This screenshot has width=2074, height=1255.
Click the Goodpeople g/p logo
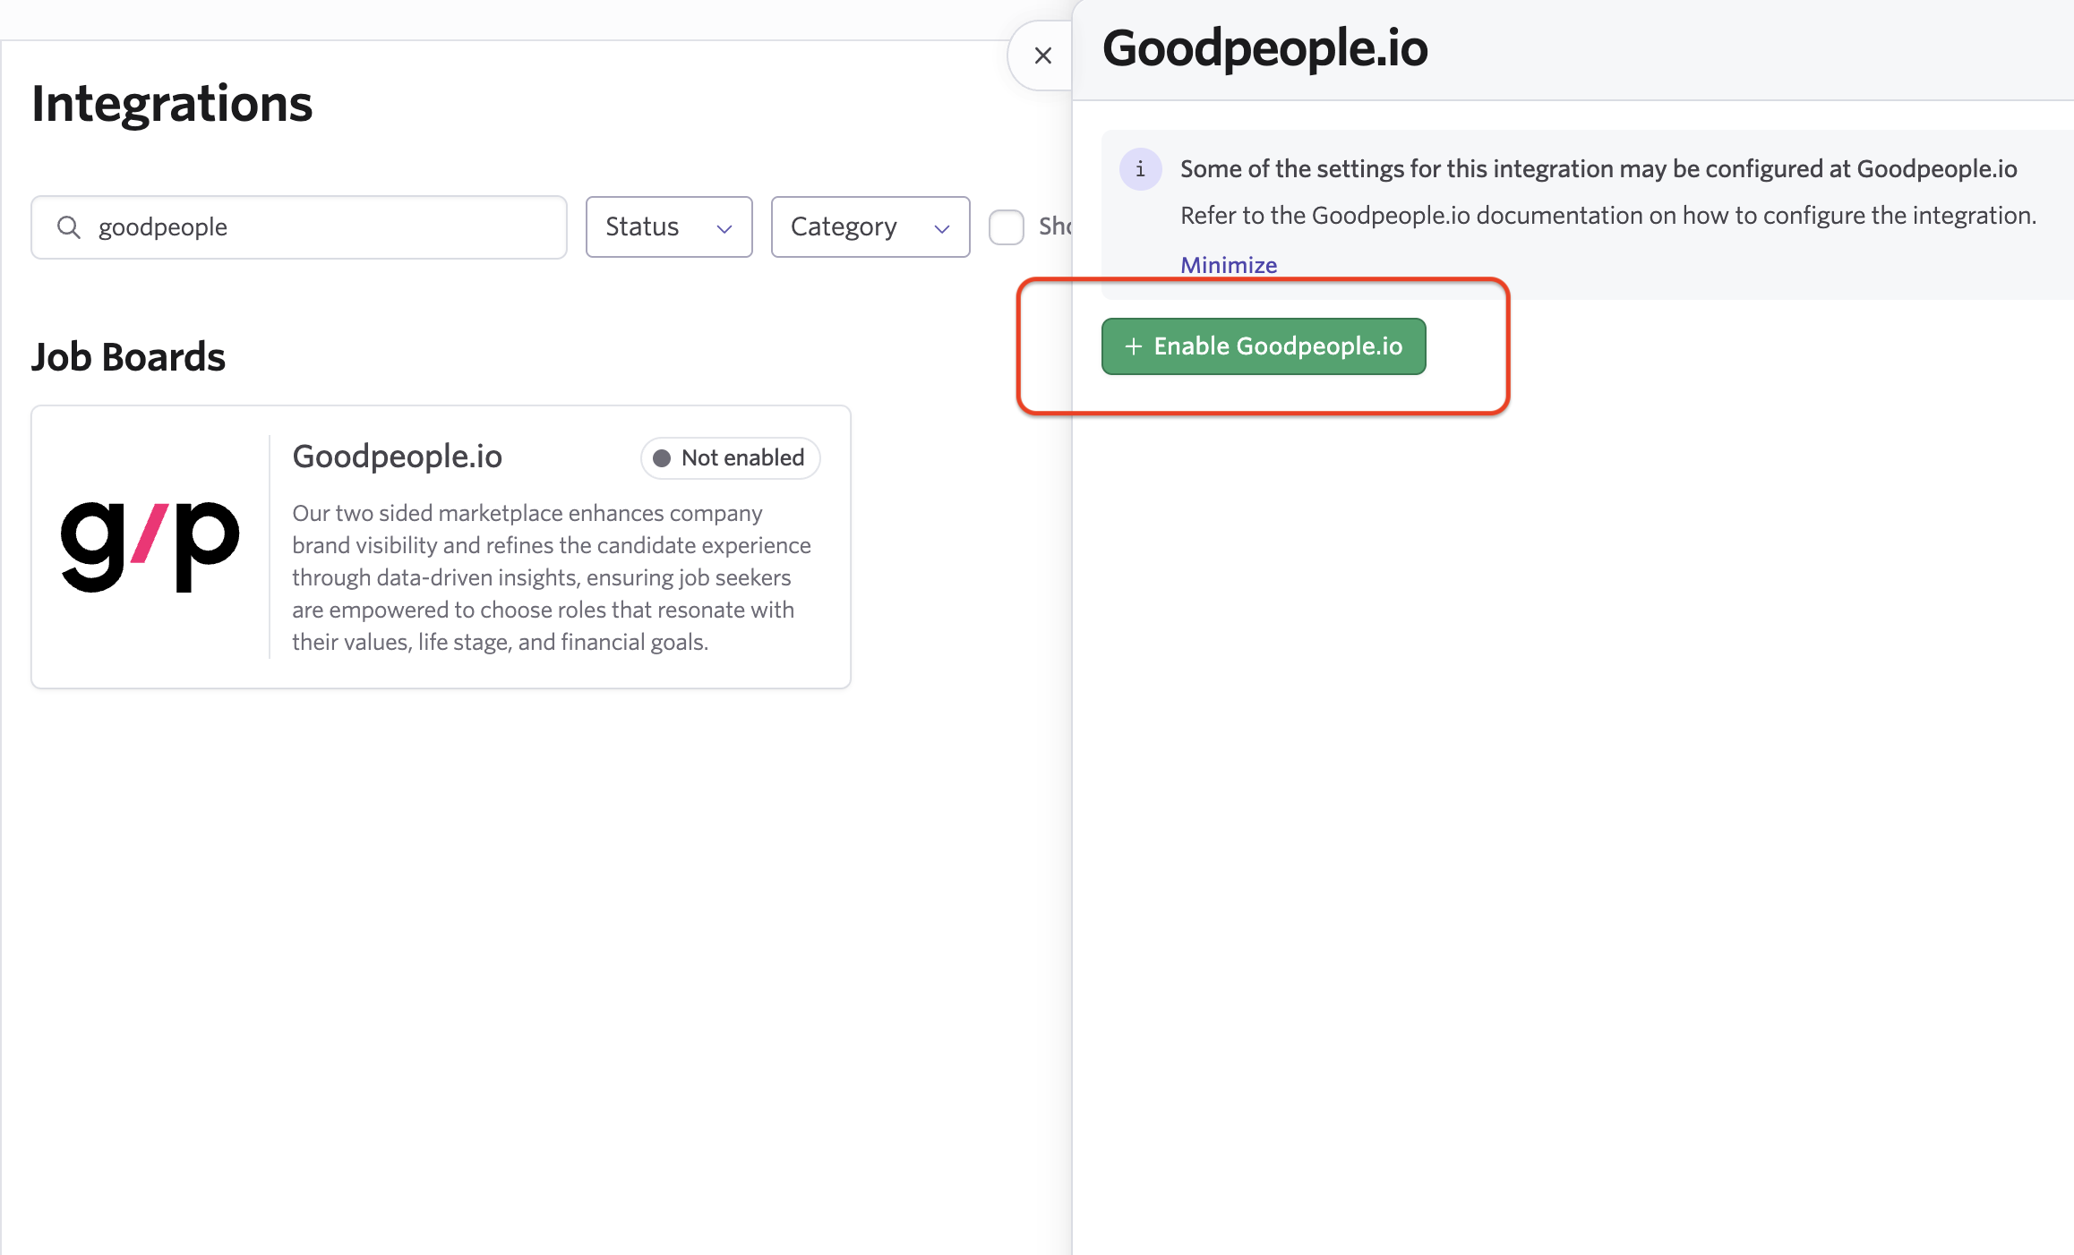coord(150,546)
